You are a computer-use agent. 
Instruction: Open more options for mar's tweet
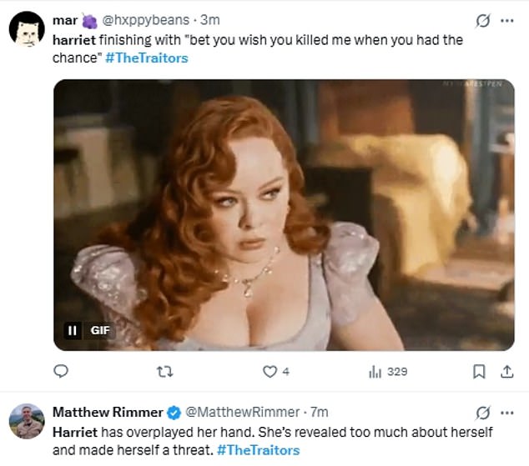pyautogui.click(x=506, y=20)
